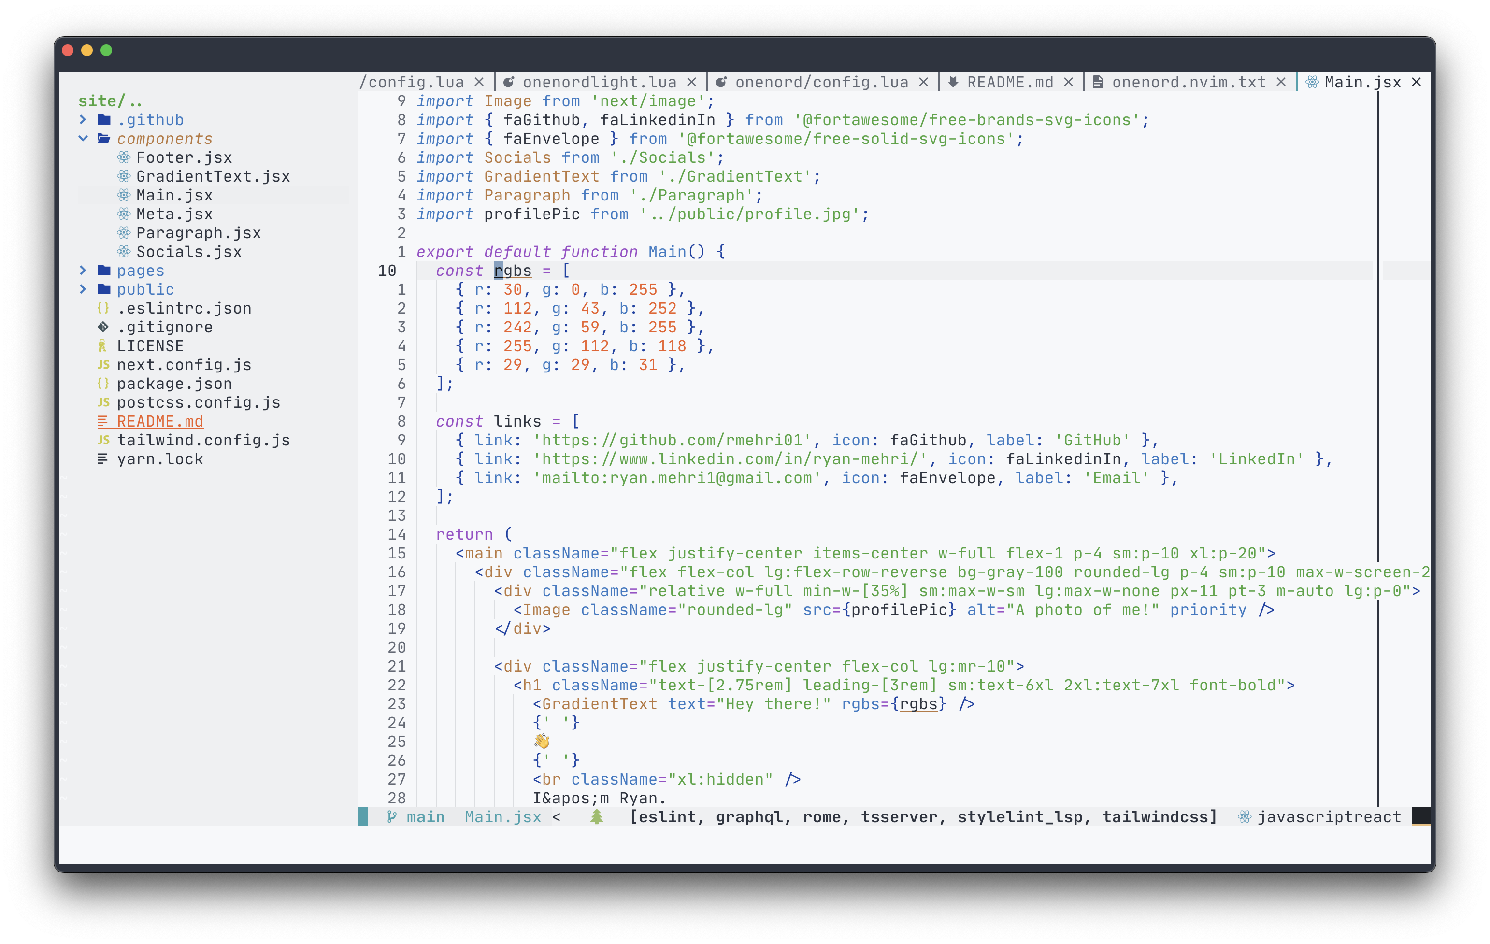
Task: Click the LSP clients list in statusline
Action: [923, 817]
